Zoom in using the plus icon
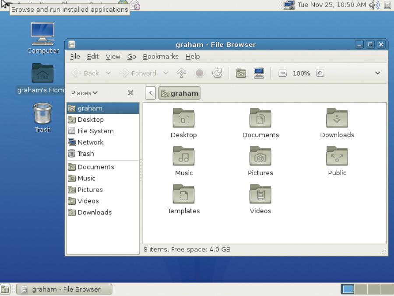394x296 pixels. click(320, 73)
